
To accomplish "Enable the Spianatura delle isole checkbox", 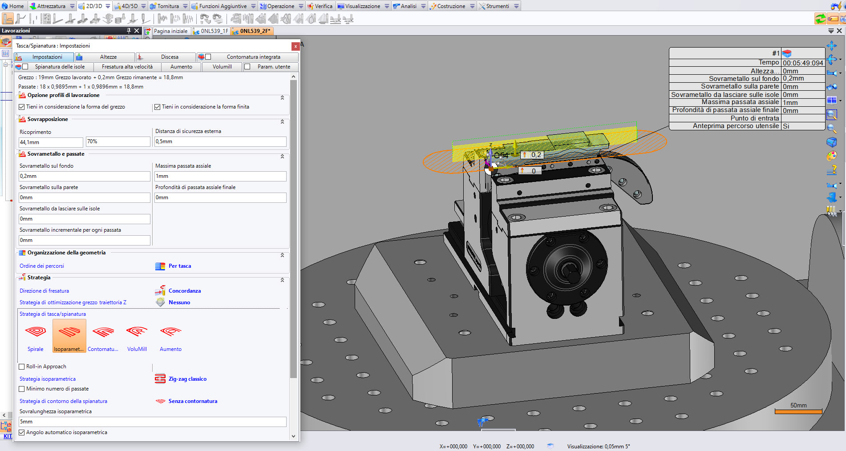I will click(25, 67).
